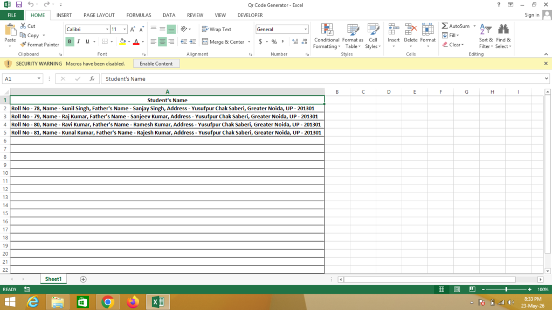Open Sort & Filter options
Screen dimensions: 552x310
pyautogui.click(x=486, y=36)
